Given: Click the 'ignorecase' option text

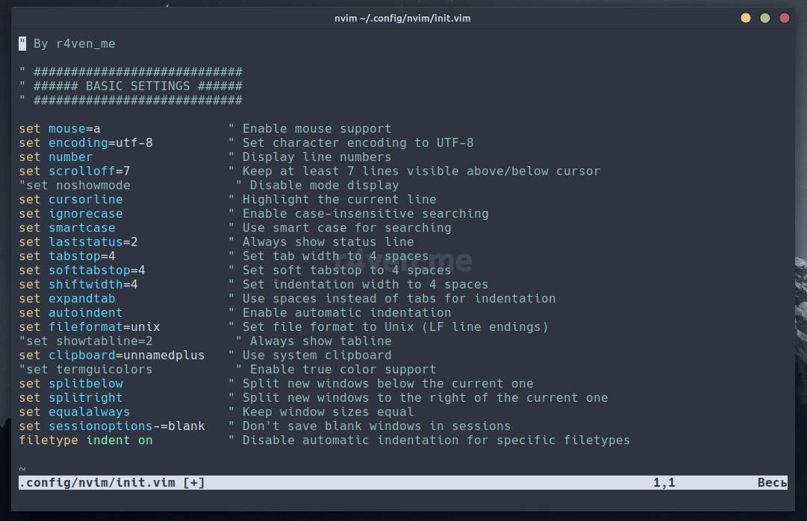Looking at the screenshot, I should (86, 214).
